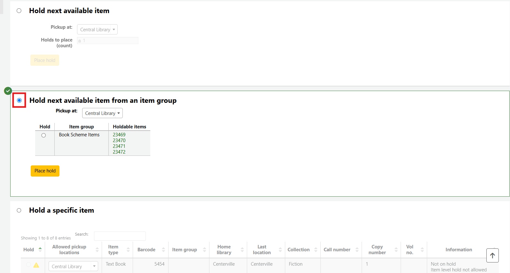Sort table by the Hold column
This screenshot has width=510, height=273.
pos(33,250)
